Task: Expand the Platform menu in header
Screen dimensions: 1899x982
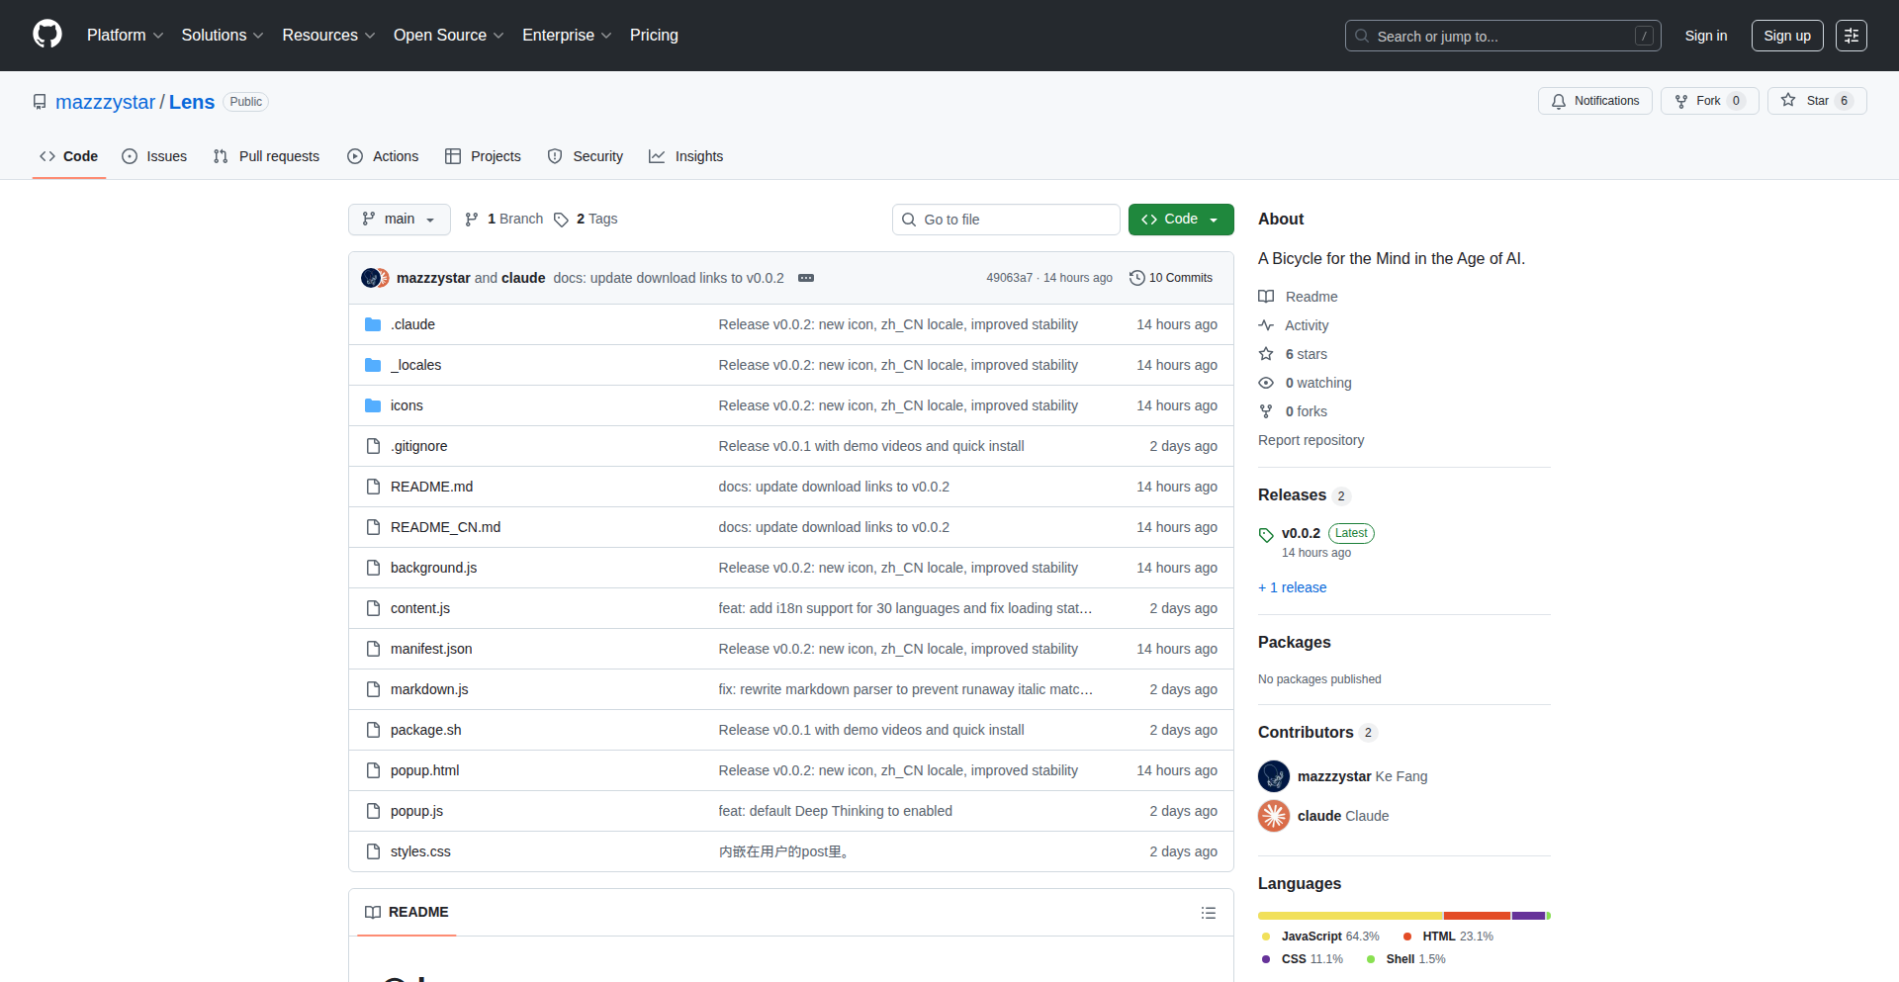Action: point(125,36)
